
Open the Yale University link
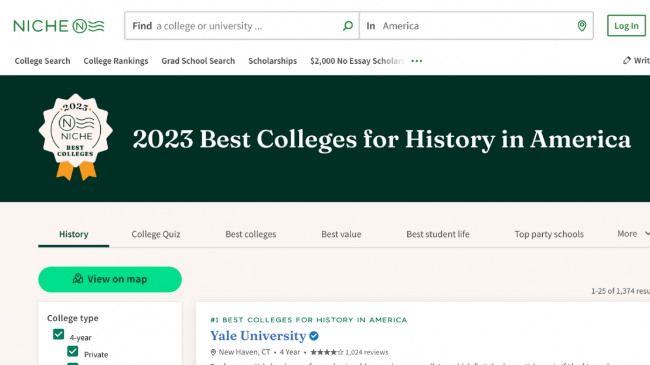257,336
